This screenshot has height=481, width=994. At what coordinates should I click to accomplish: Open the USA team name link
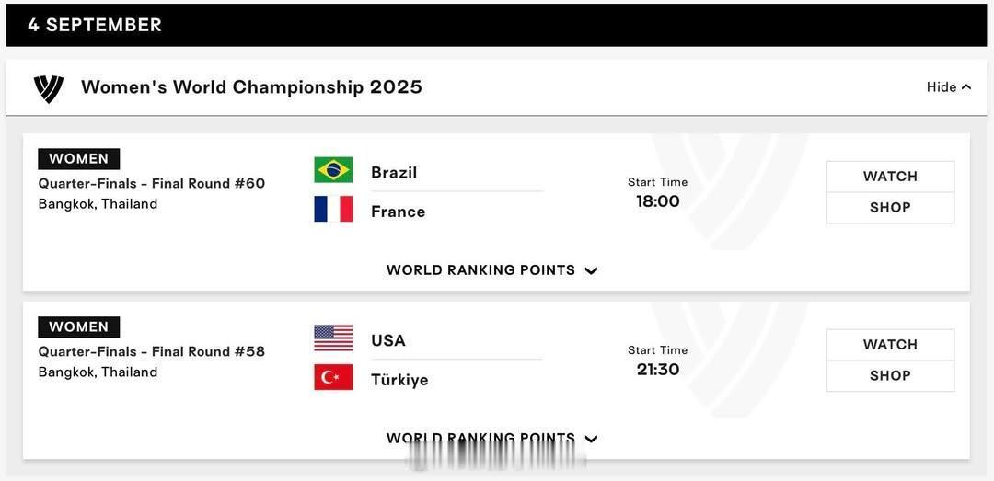388,341
